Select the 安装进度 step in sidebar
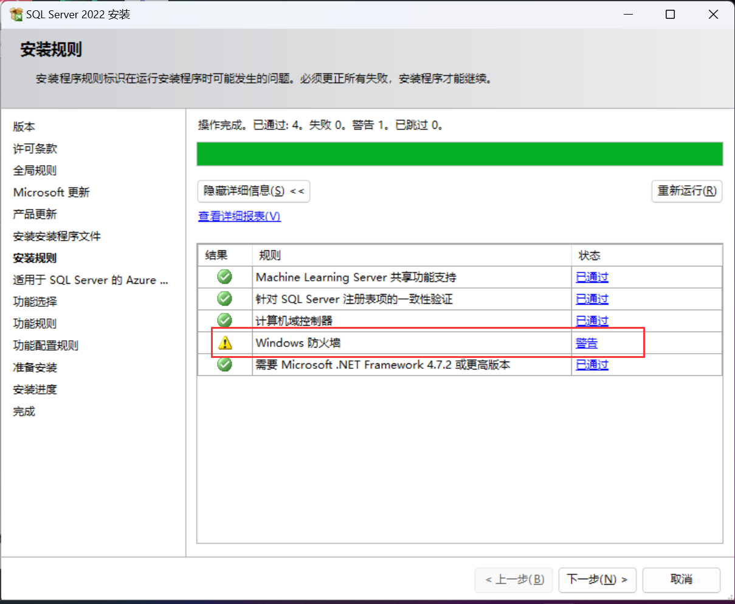This screenshot has height=604, width=735. [35, 389]
